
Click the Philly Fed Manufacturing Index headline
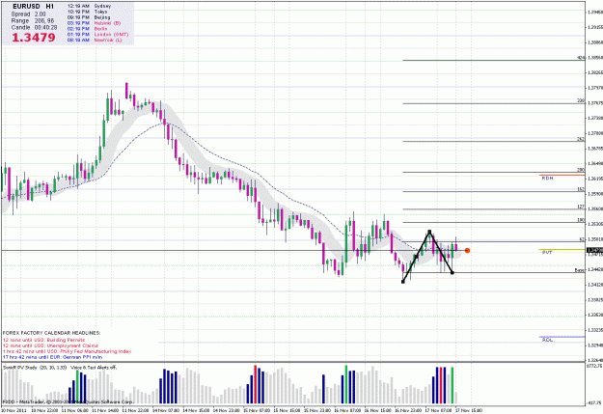[67, 351]
